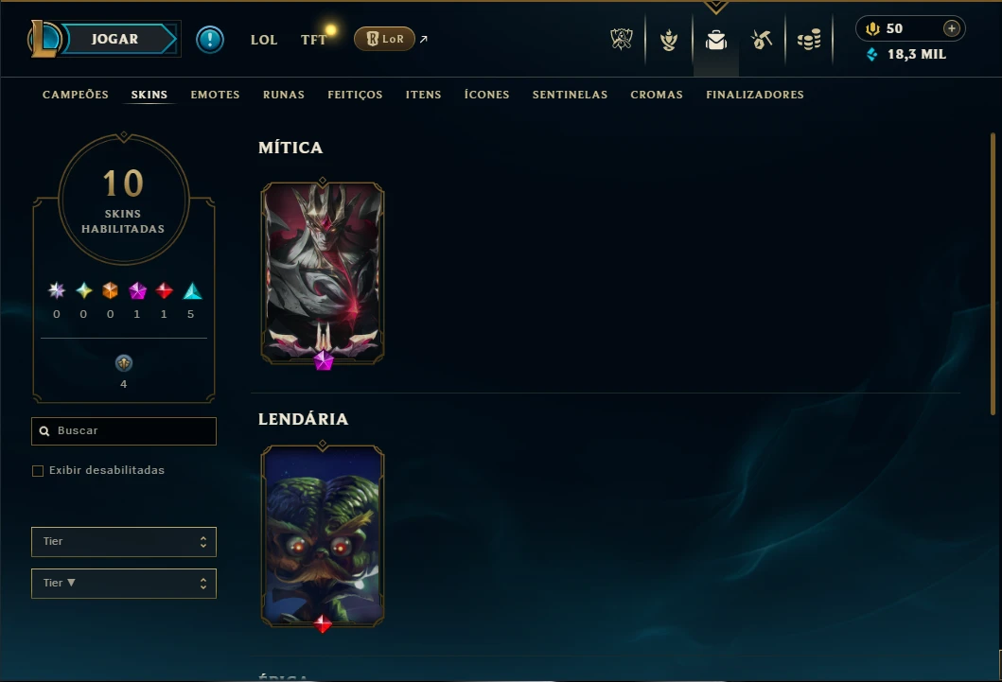This screenshot has width=1002, height=682.
Task: Click the vertical scrollbar on the right
Action: (993, 274)
